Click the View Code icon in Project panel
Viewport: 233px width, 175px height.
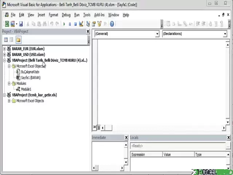(6, 40)
